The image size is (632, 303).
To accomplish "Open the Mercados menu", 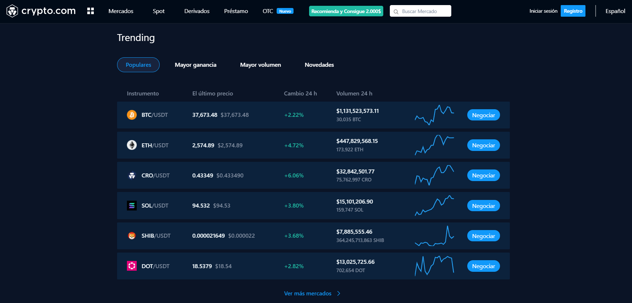I will (x=121, y=11).
